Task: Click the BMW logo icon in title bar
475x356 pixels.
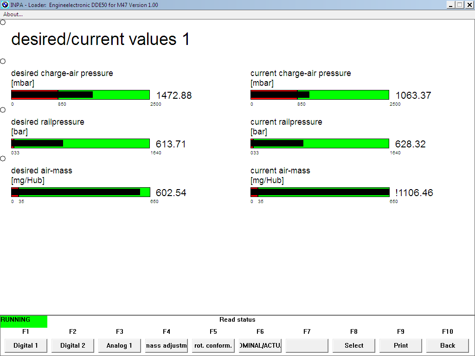Action: pos(5,5)
